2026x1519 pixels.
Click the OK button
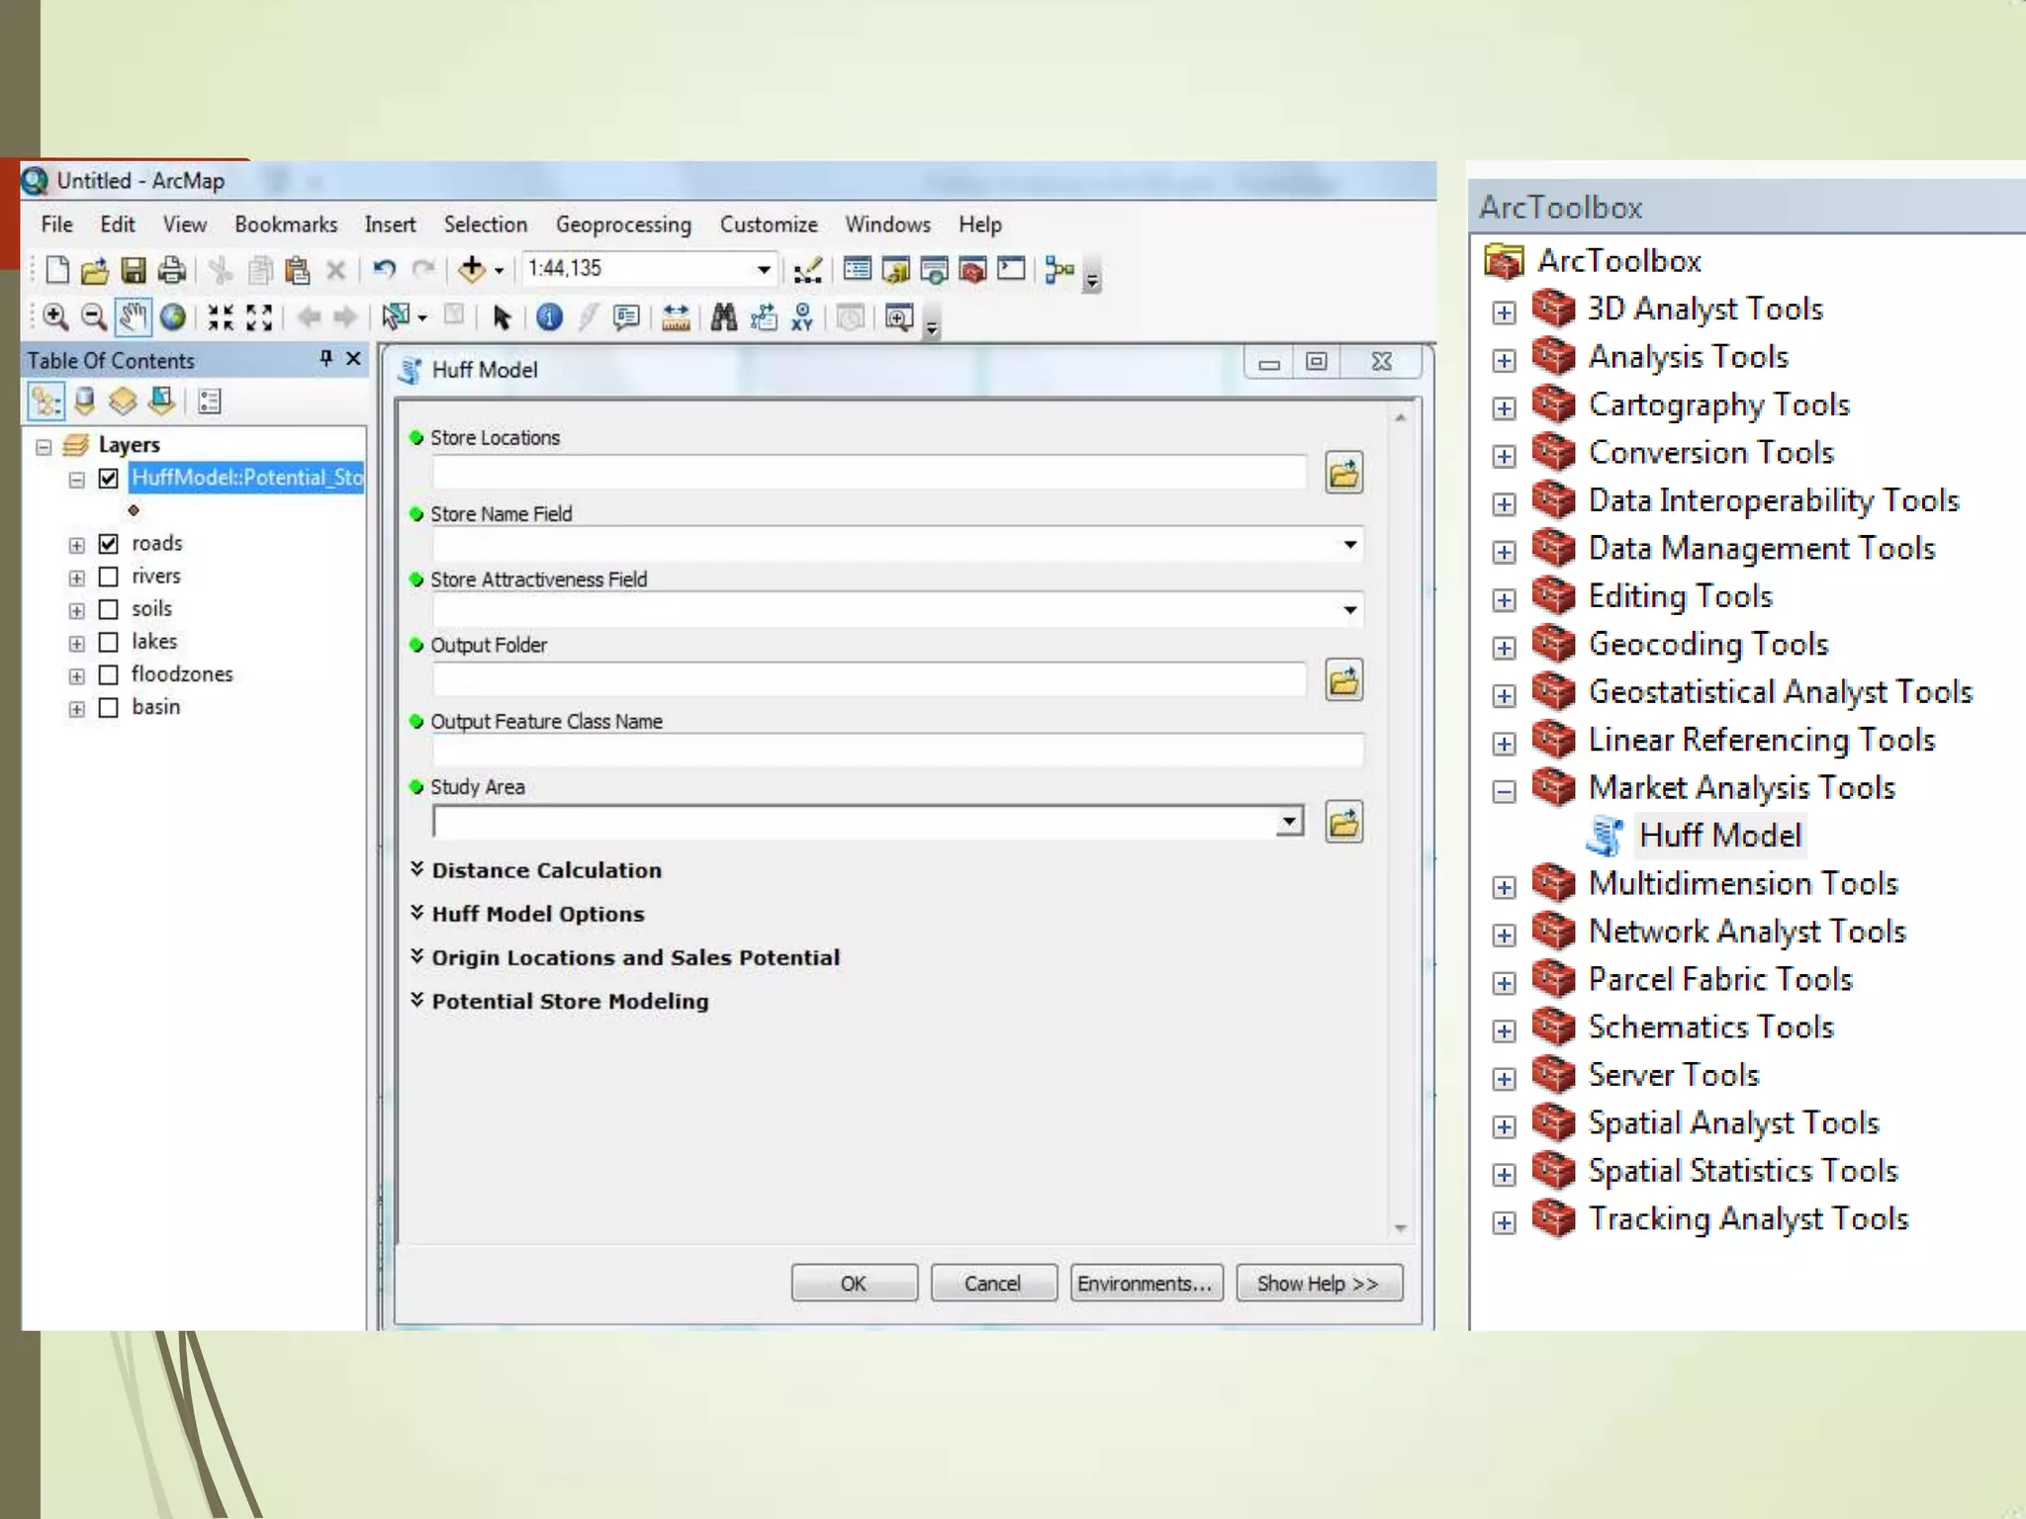tap(854, 1284)
